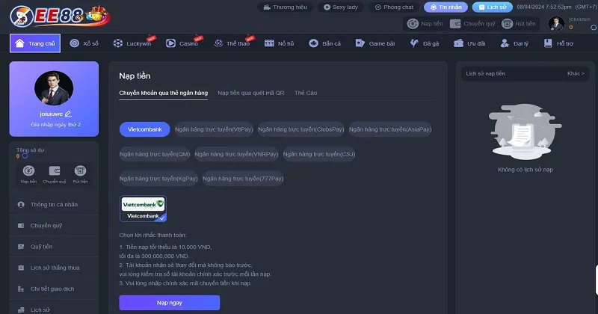Switch to the Thẻ Cào tab
598x314 pixels.
coord(306,93)
